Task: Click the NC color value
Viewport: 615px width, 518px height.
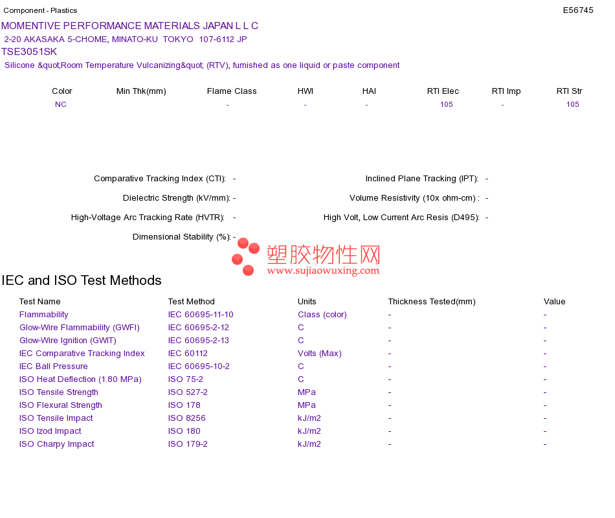Action: click(x=61, y=104)
